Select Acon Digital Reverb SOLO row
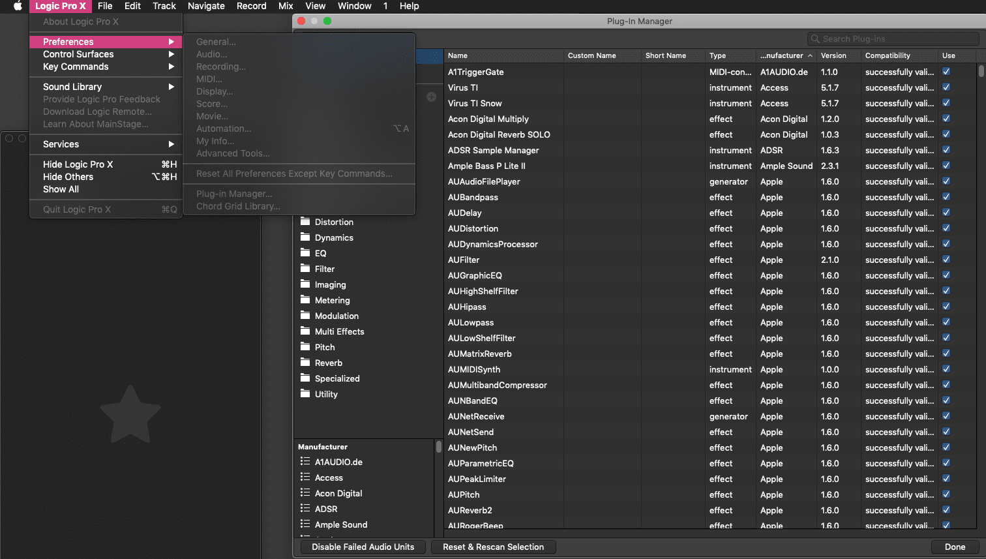Viewport: 986px width, 559px height. point(711,134)
